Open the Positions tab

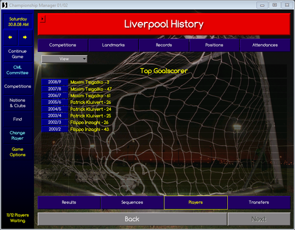click(214, 45)
